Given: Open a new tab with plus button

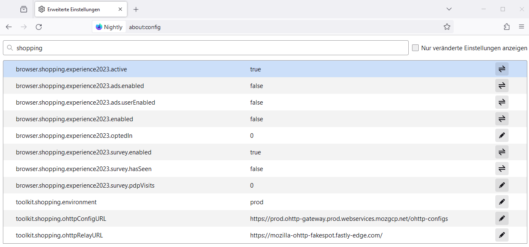Looking at the screenshot, I should [x=136, y=9].
